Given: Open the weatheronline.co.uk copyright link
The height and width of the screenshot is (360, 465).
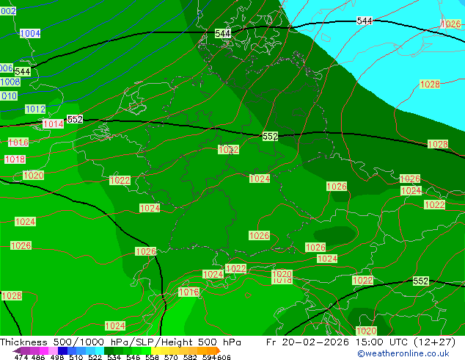Looking at the screenshot, I should (403, 353).
